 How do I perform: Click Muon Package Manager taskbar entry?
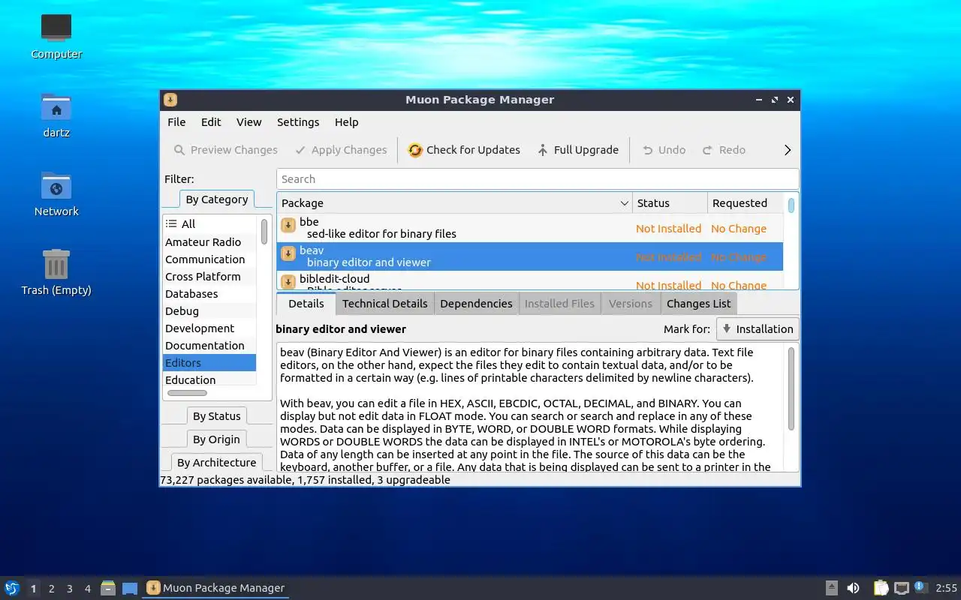[215, 588]
